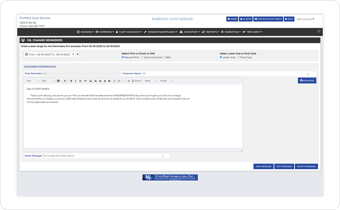
Task: Select Manual Print option
Action: 123,57
